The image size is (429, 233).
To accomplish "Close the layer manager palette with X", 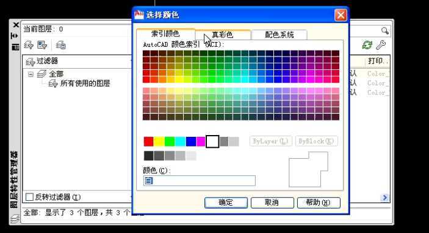I will (16, 25).
